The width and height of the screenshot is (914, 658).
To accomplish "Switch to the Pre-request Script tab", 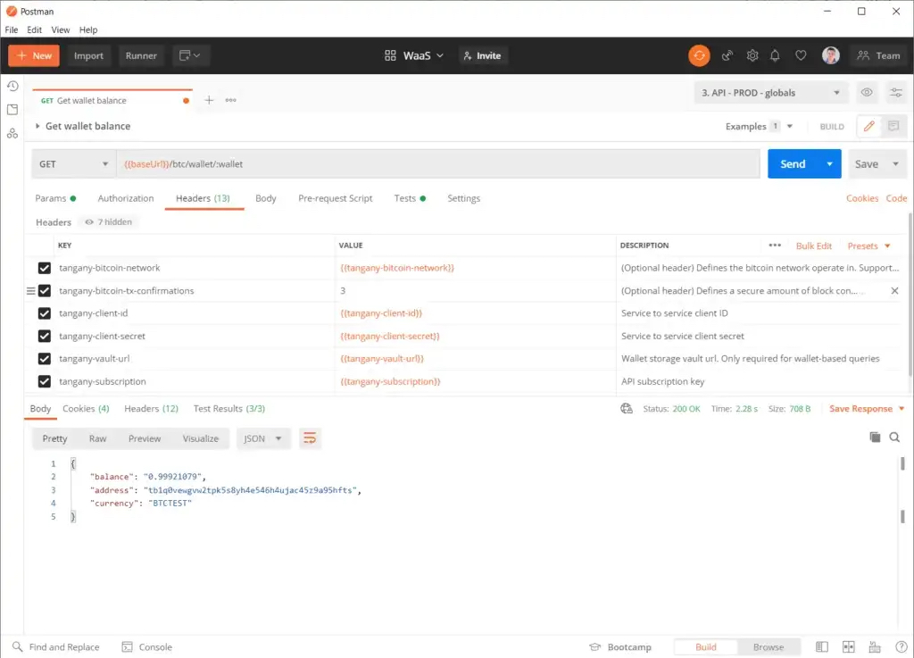I will click(x=336, y=198).
